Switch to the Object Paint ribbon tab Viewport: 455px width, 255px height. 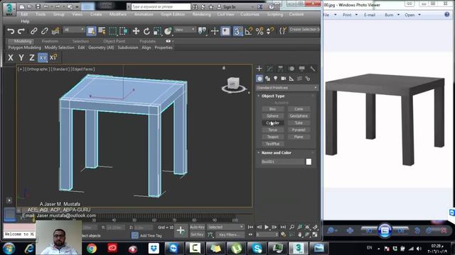pyautogui.click(x=114, y=41)
